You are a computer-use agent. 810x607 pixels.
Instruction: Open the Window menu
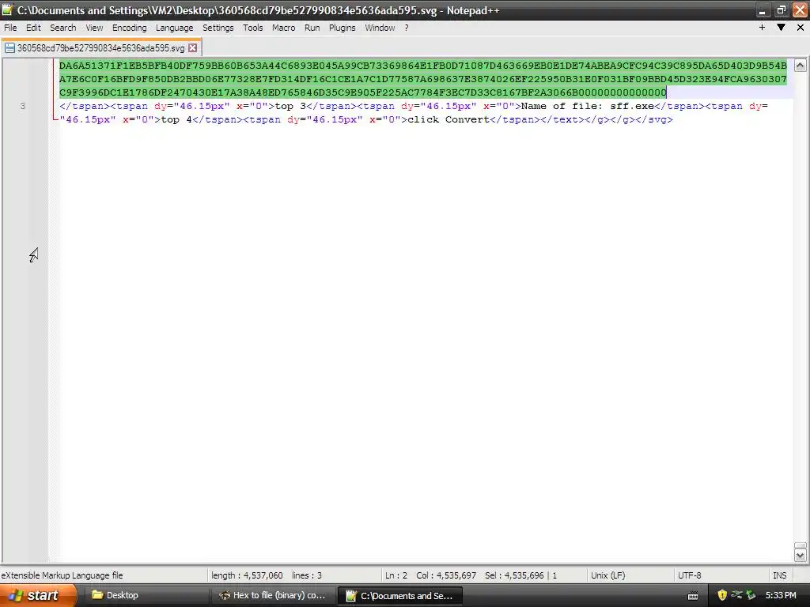pyautogui.click(x=380, y=28)
